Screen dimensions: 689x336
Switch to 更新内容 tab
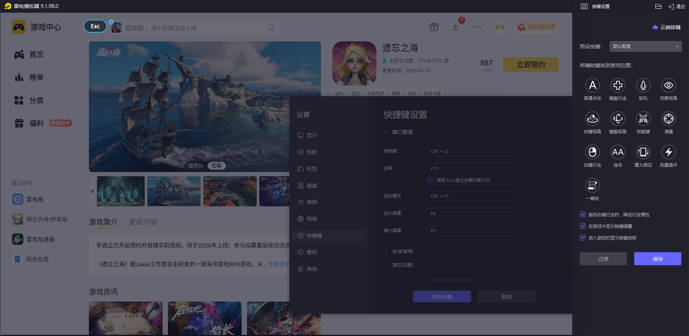143,222
